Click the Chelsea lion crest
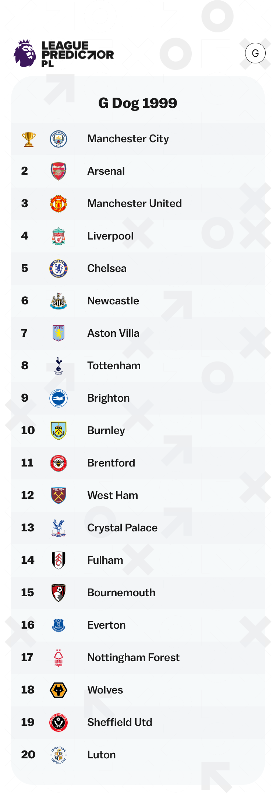The image size is (276, 793). (59, 269)
